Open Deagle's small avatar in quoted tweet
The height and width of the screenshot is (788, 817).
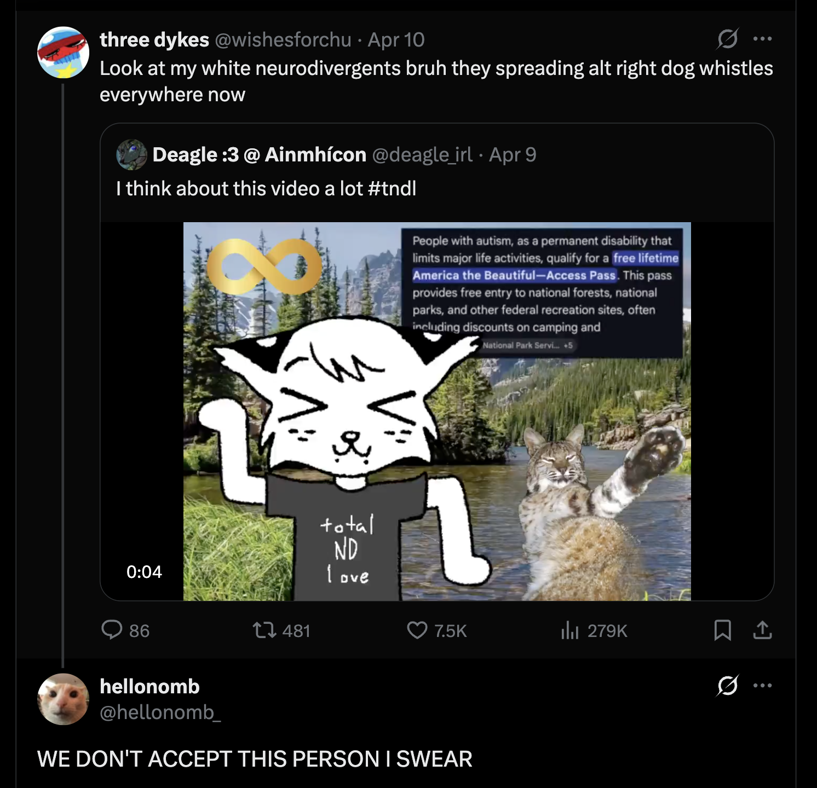pos(131,155)
